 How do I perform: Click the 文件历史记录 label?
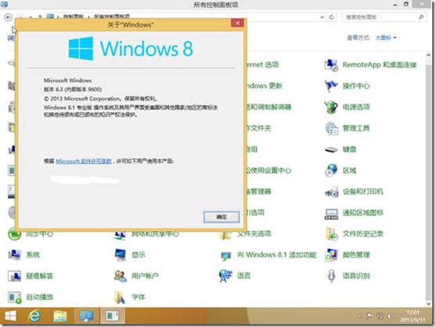363,234
